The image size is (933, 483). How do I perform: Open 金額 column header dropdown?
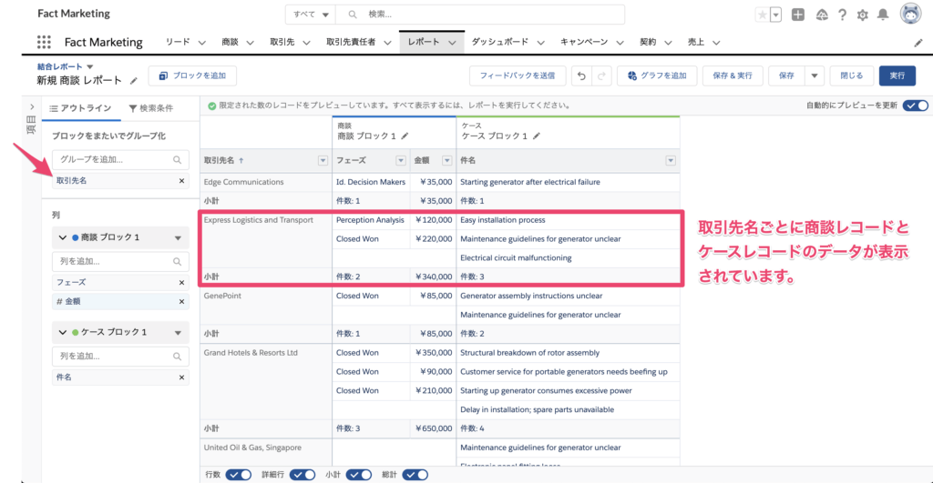pos(446,160)
